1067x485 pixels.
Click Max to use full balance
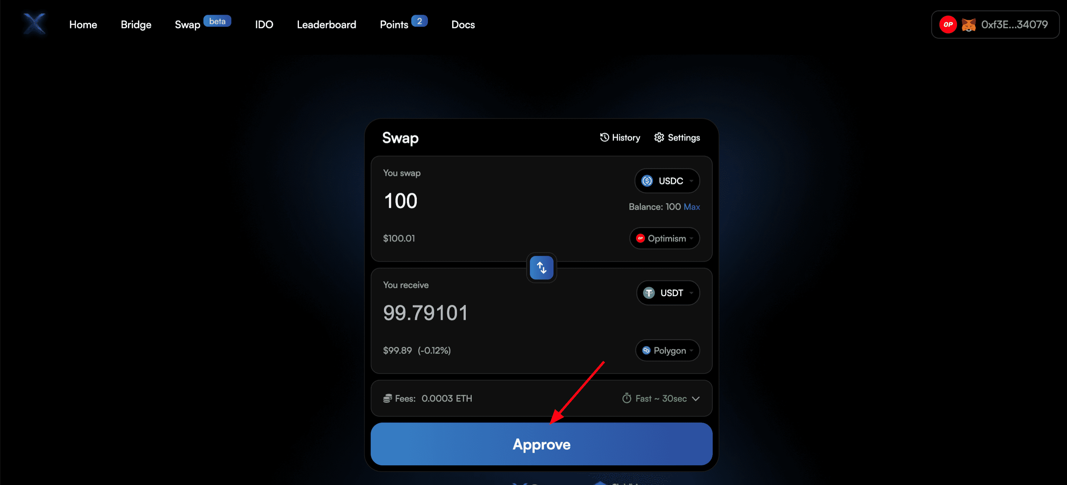pyautogui.click(x=691, y=206)
